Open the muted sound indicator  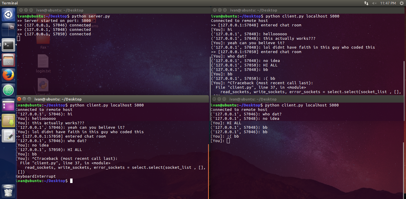(x=374, y=3)
